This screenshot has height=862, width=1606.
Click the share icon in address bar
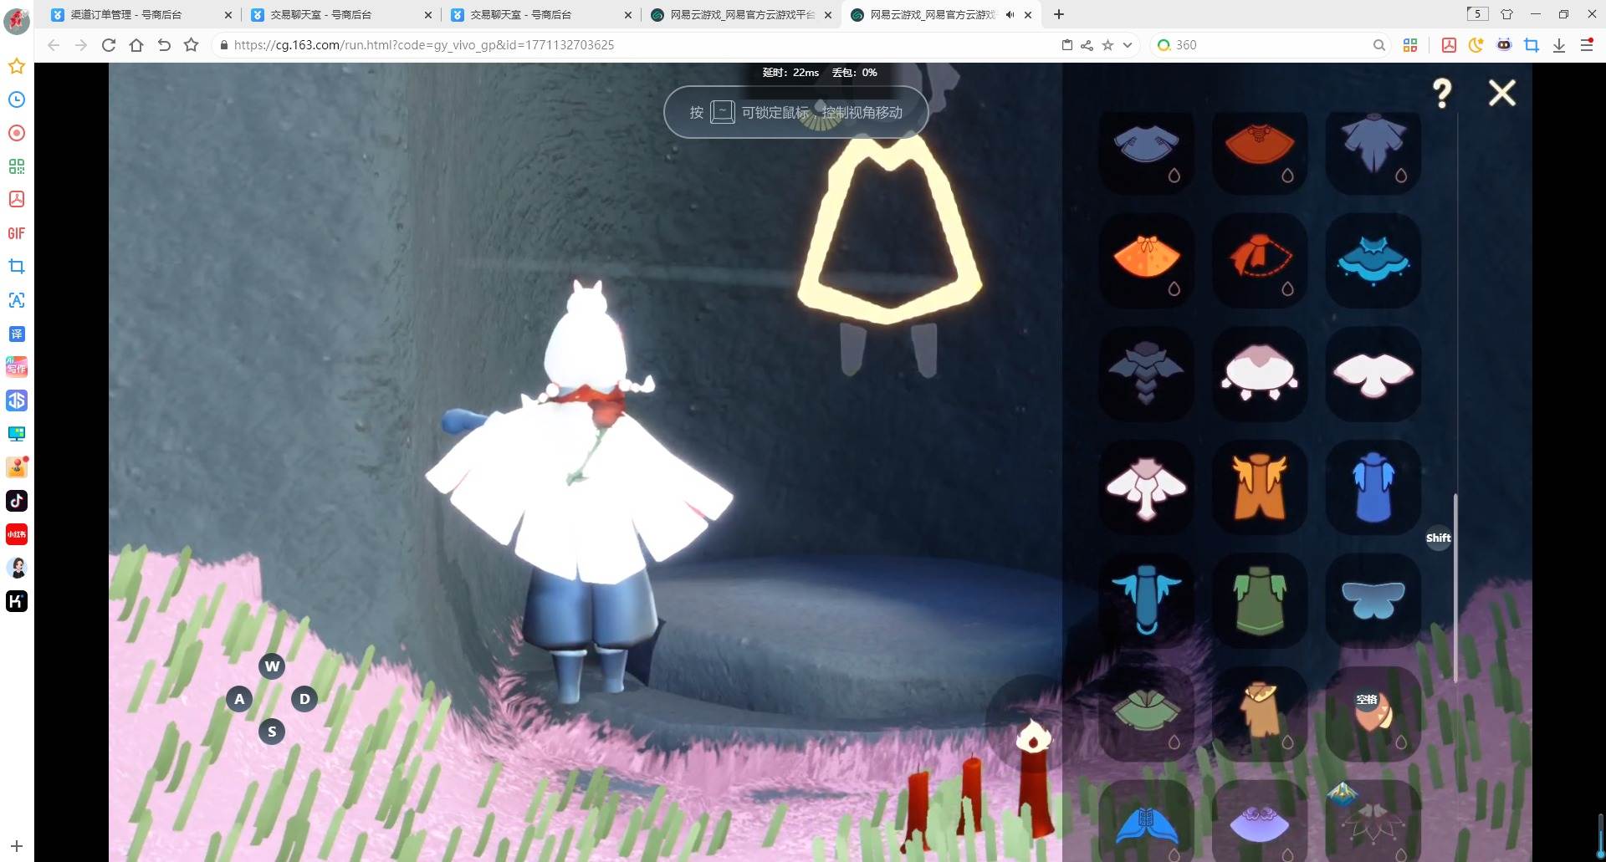coord(1087,45)
